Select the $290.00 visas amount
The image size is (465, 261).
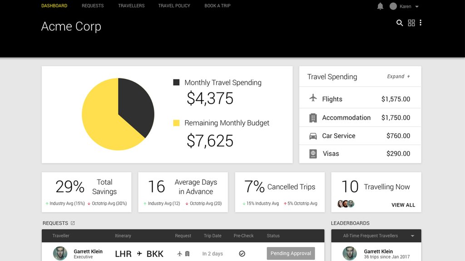(398, 154)
